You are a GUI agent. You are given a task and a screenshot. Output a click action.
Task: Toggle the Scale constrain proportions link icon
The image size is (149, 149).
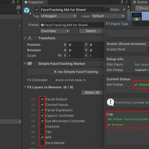60,55
